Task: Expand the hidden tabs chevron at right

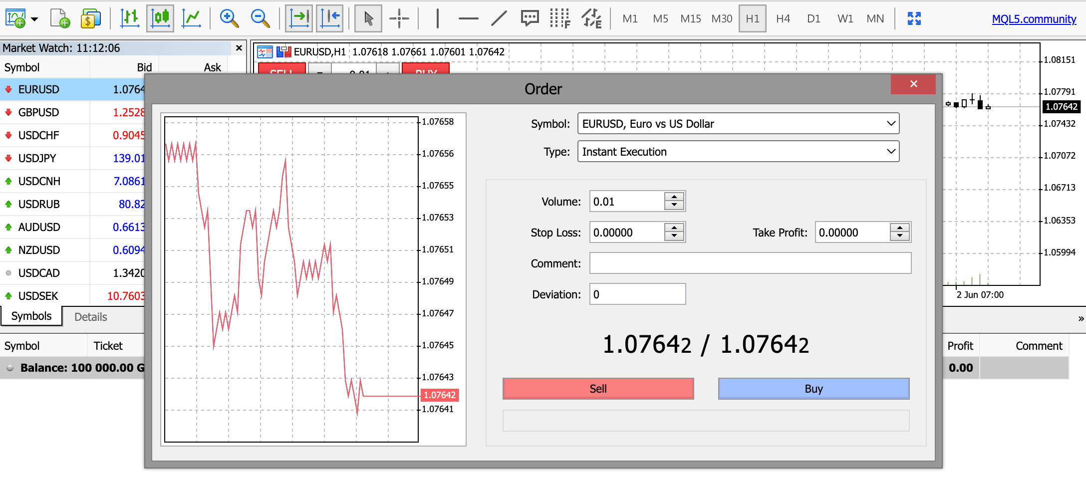Action: 1081,318
